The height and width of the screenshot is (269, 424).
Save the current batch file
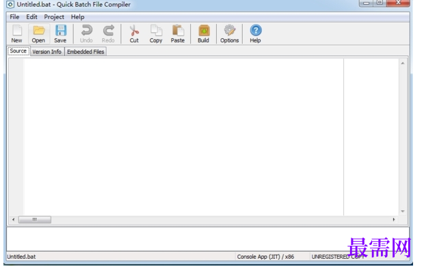(60, 33)
